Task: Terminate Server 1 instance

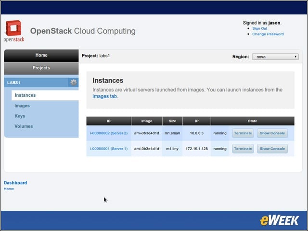Action: pyautogui.click(x=243, y=149)
